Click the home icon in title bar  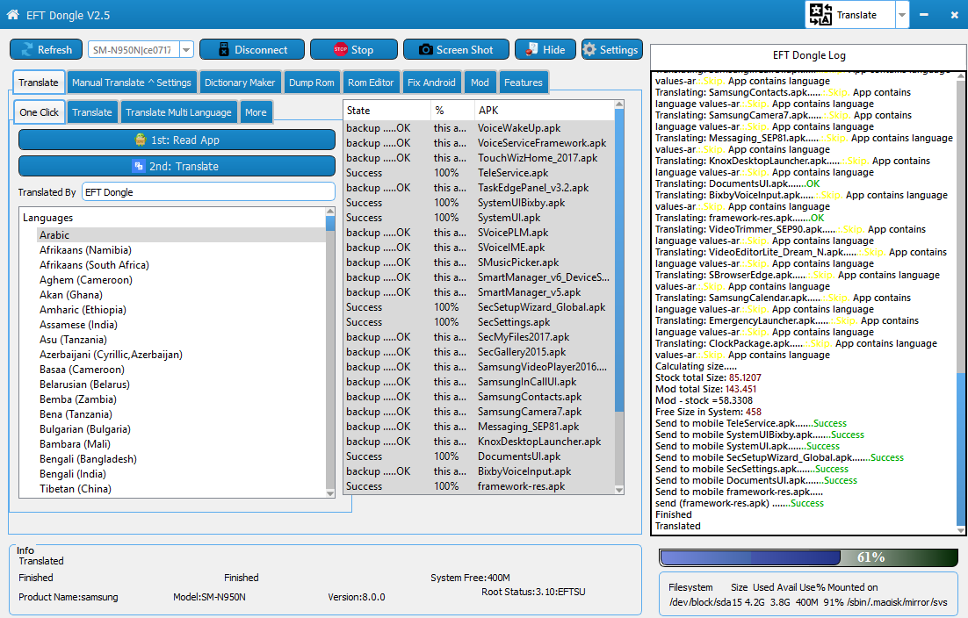click(x=13, y=14)
